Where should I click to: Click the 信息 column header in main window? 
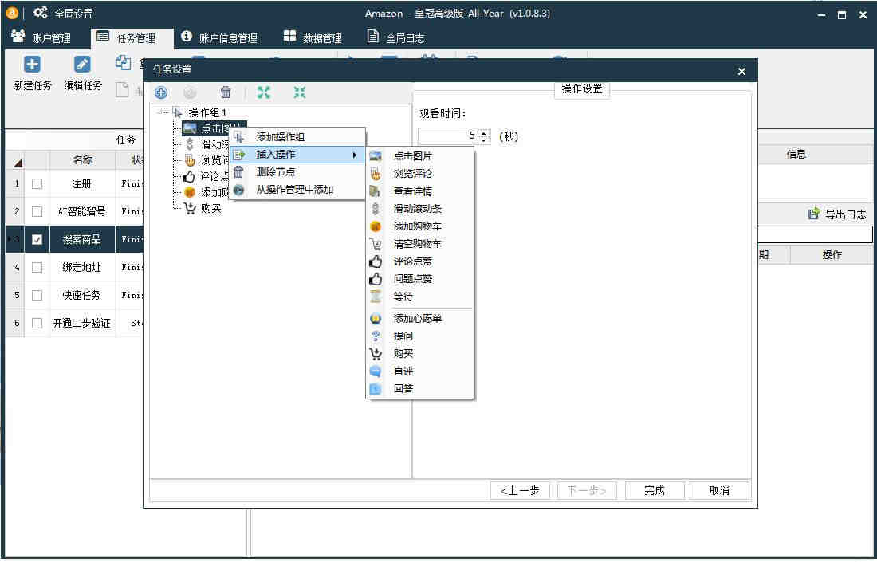pos(796,155)
